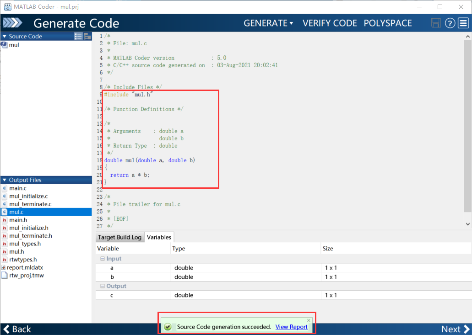This screenshot has width=472, height=335.
Task: Click the workflow steps arrow icon
Action: 13,23
